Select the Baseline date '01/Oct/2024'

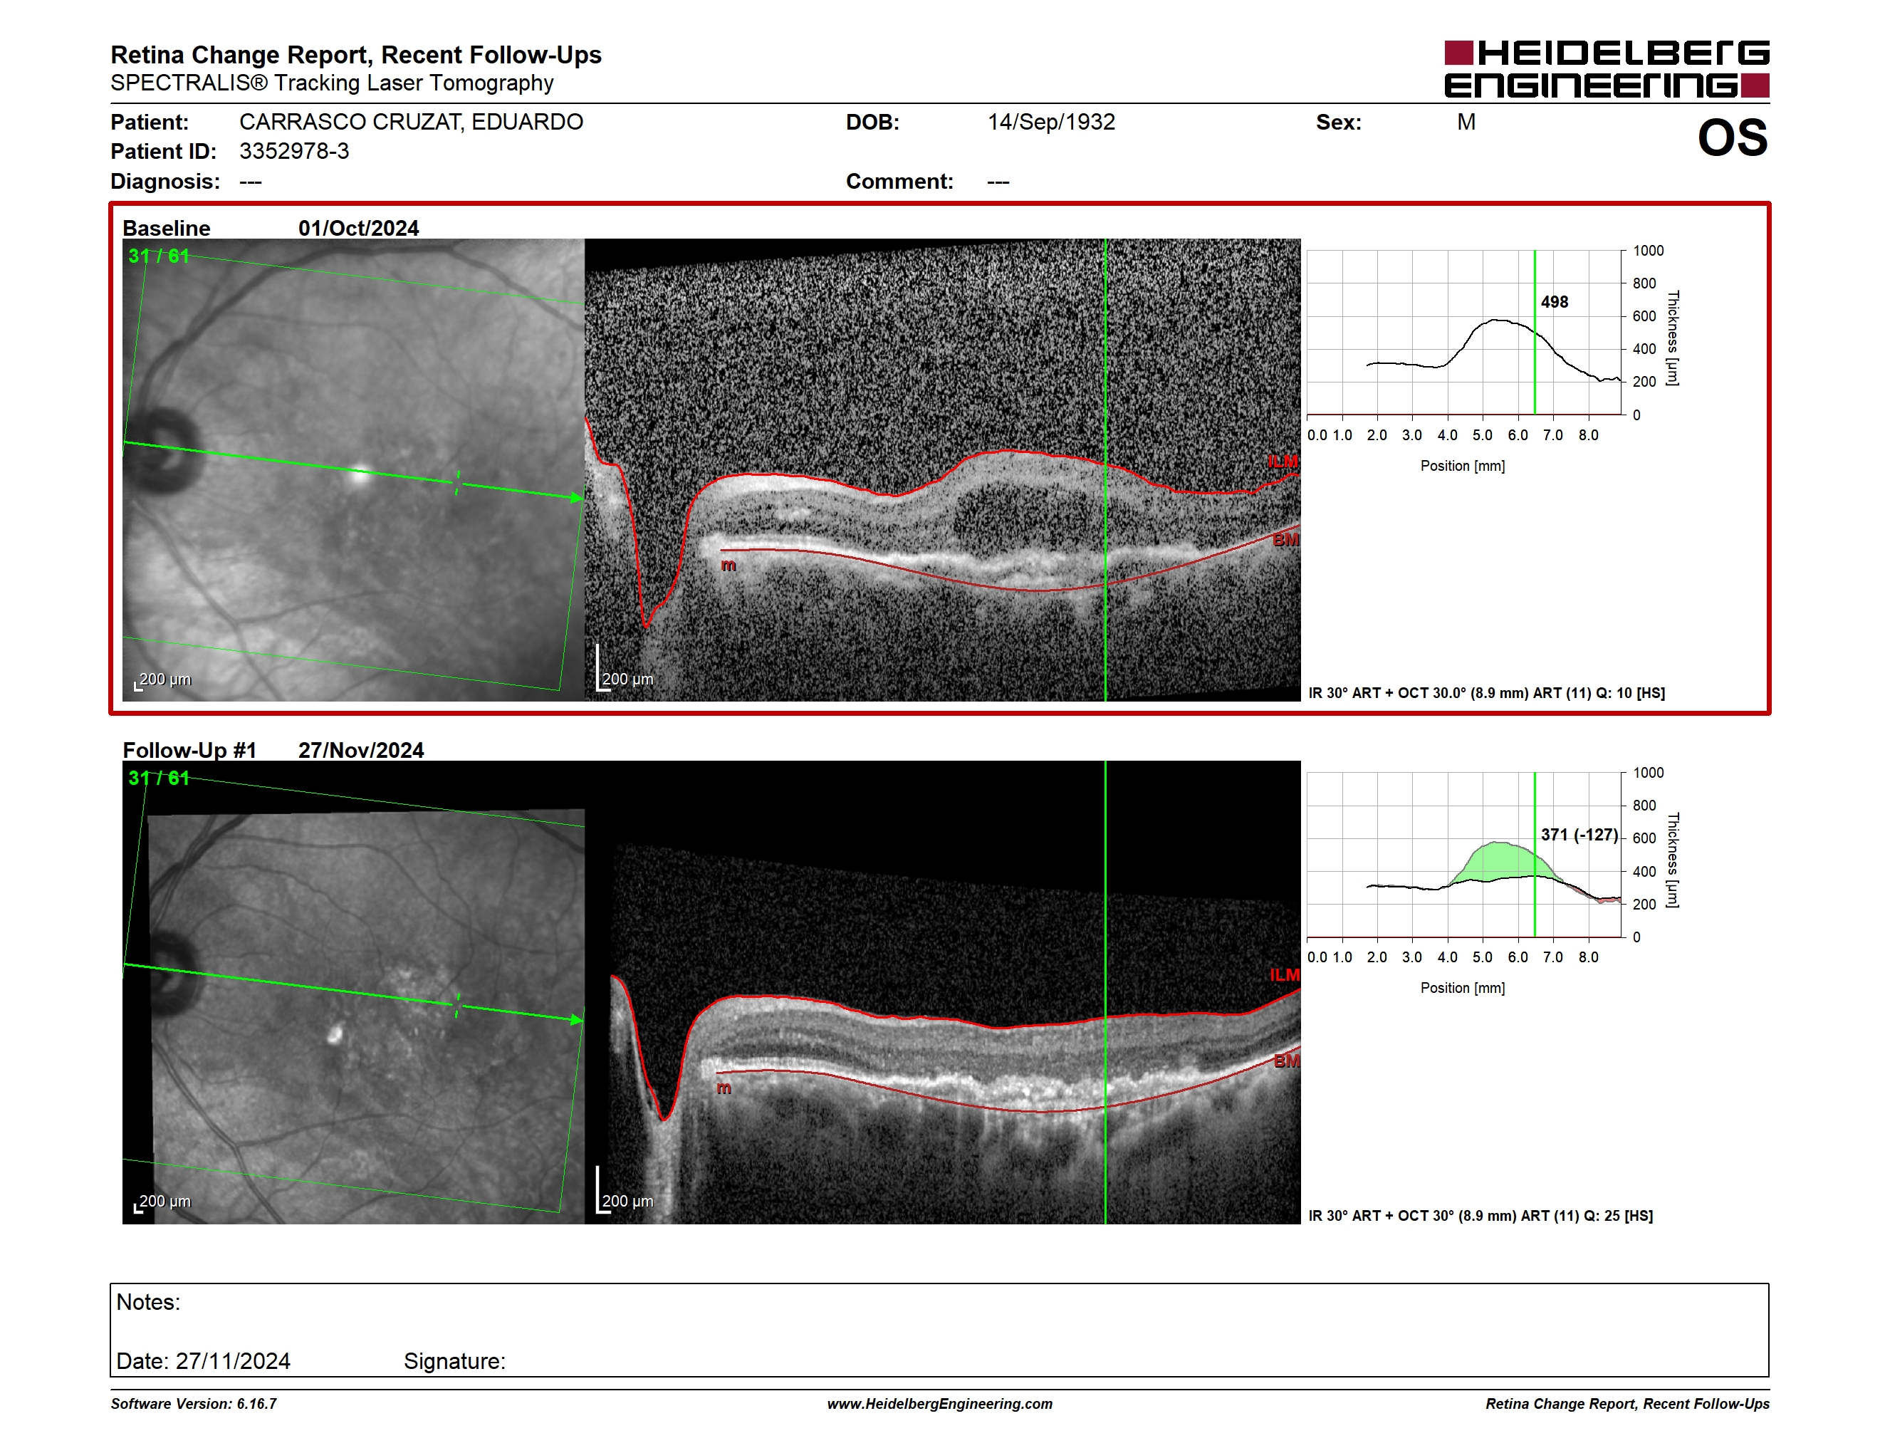(358, 228)
